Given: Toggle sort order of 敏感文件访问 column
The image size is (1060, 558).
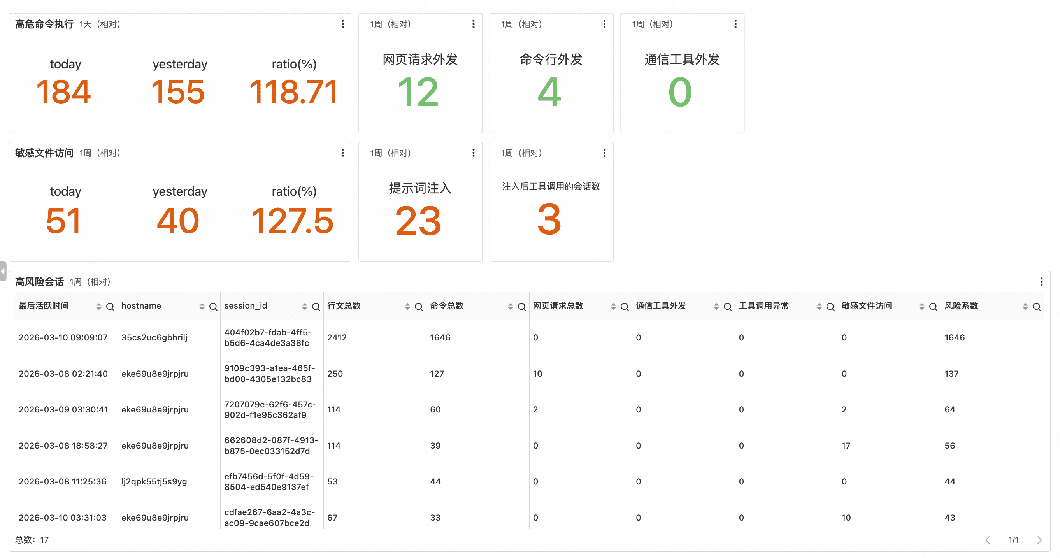Looking at the screenshot, I should pyautogui.click(x=922, y=307).
